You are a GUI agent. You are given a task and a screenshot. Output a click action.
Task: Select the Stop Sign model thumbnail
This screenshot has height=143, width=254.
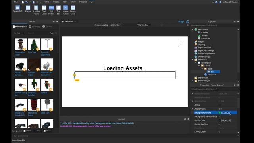47,105
